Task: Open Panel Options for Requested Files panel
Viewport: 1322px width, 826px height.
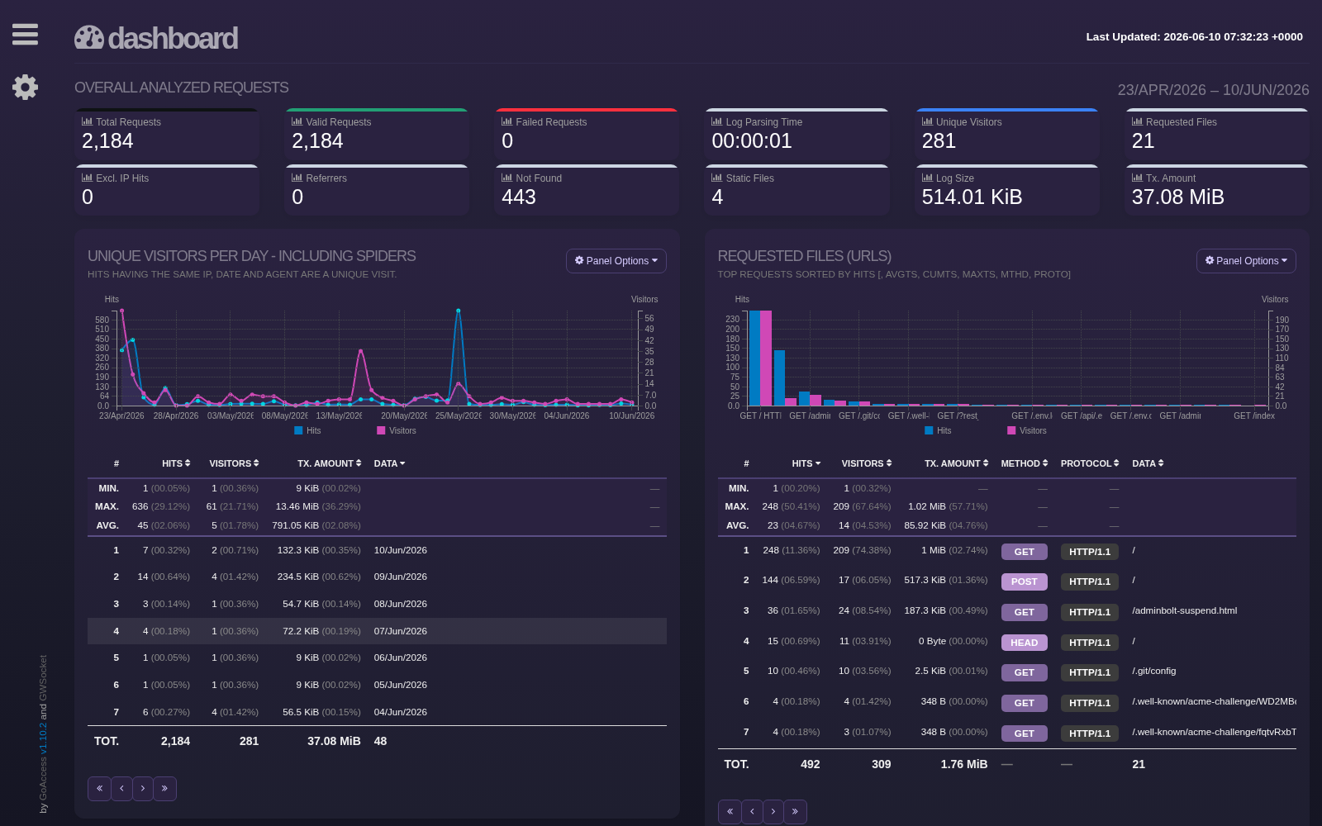Action: click(x=1246, y=261)
